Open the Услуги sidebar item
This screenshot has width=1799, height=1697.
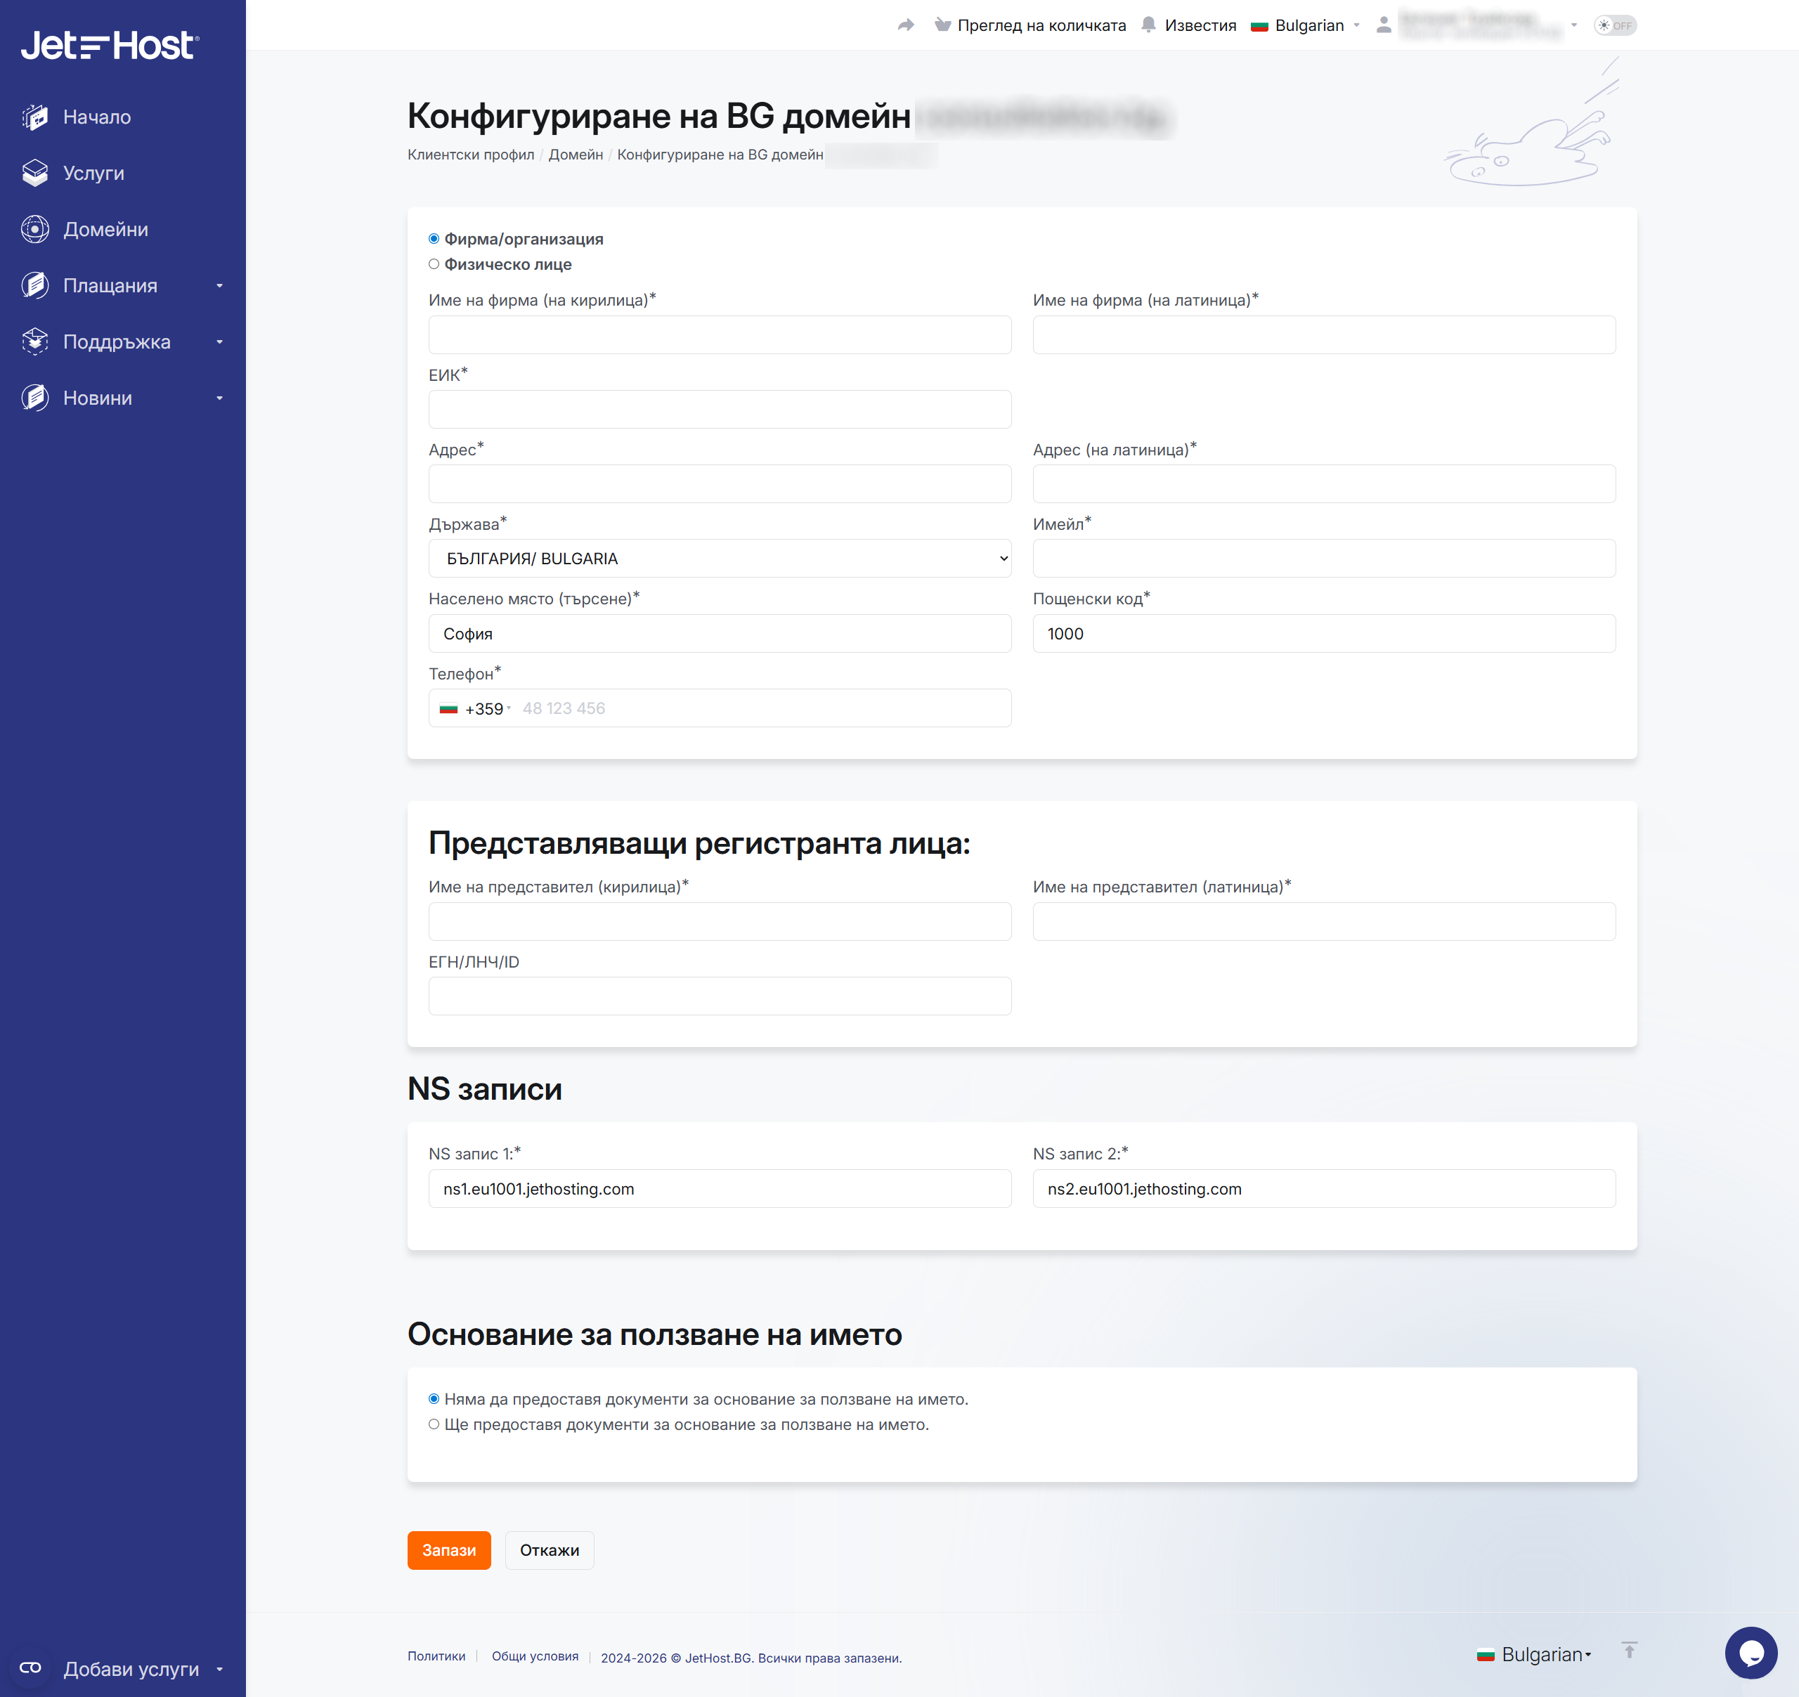click(x=93, y=173)
